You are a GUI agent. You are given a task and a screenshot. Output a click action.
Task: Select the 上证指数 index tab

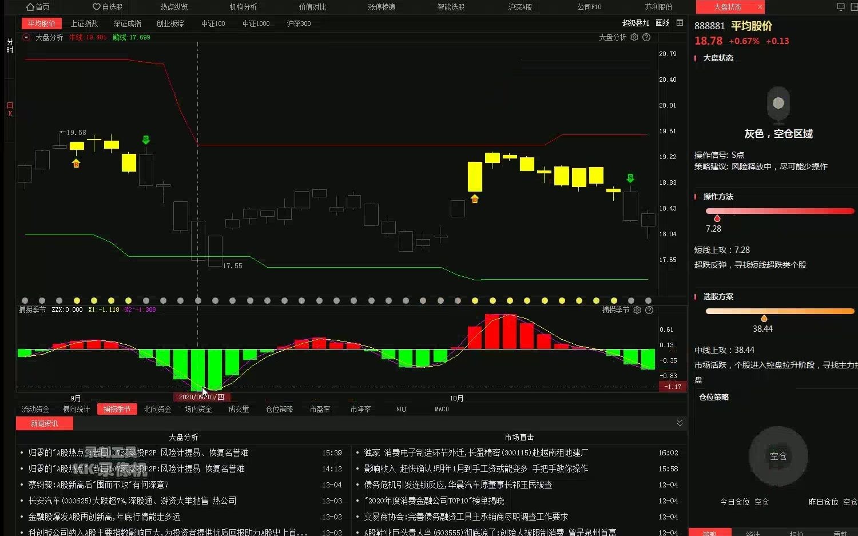tap(84, 23)
